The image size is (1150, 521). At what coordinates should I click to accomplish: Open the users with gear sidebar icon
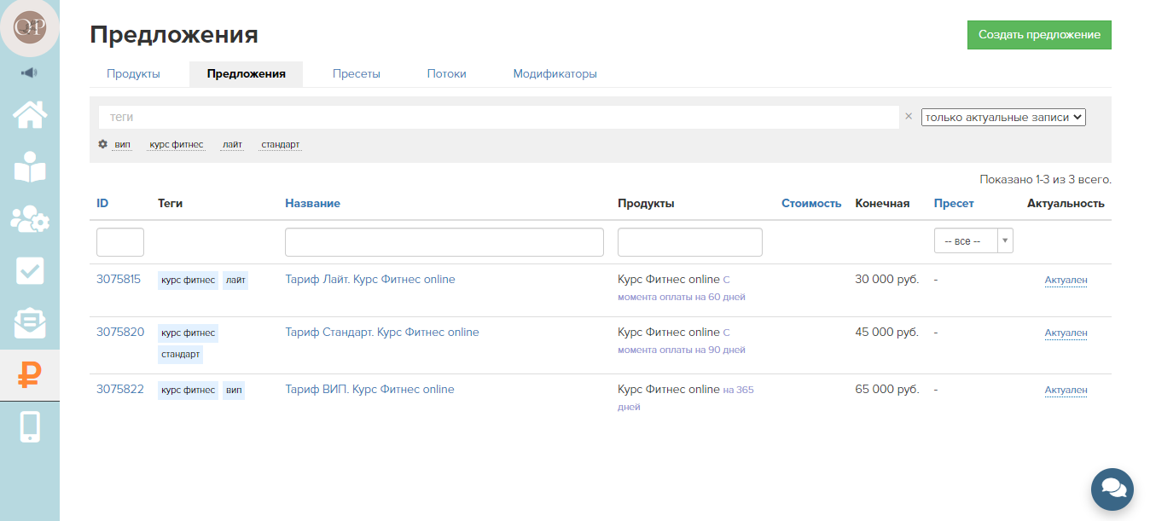tap(30, 219)
